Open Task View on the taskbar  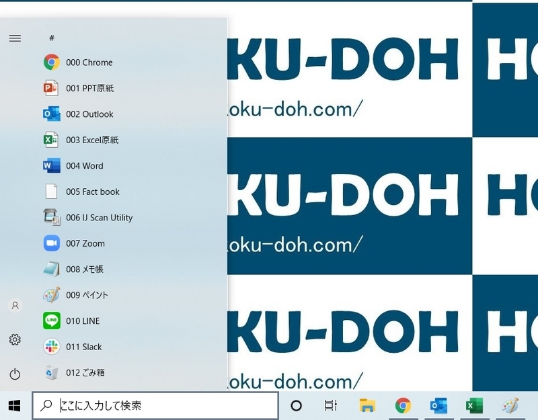click(330, 406)
